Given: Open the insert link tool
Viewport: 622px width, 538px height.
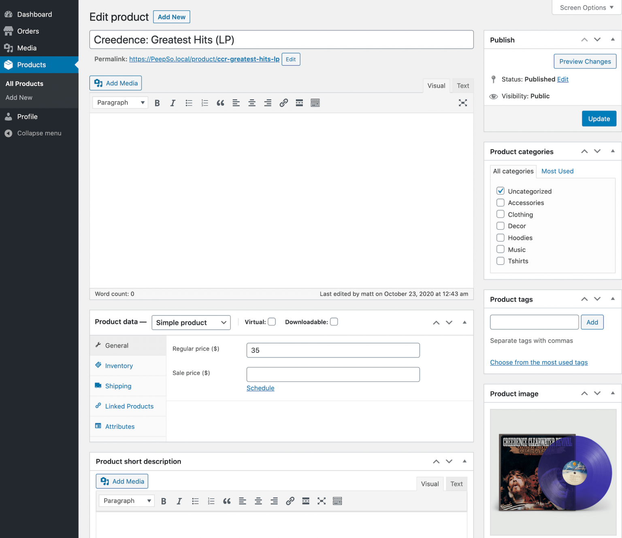Looking at the screenshot, I should (283, 102).
